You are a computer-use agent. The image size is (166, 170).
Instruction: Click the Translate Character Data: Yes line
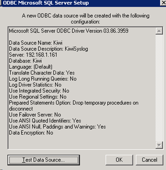pos(42,73)
